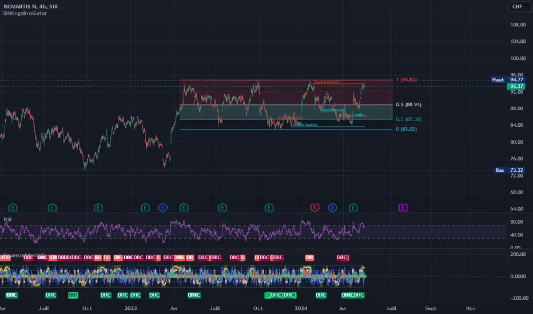533x314 pixels.
Task: Click the 64.00 price axis value
Action: tap(516, 209)
